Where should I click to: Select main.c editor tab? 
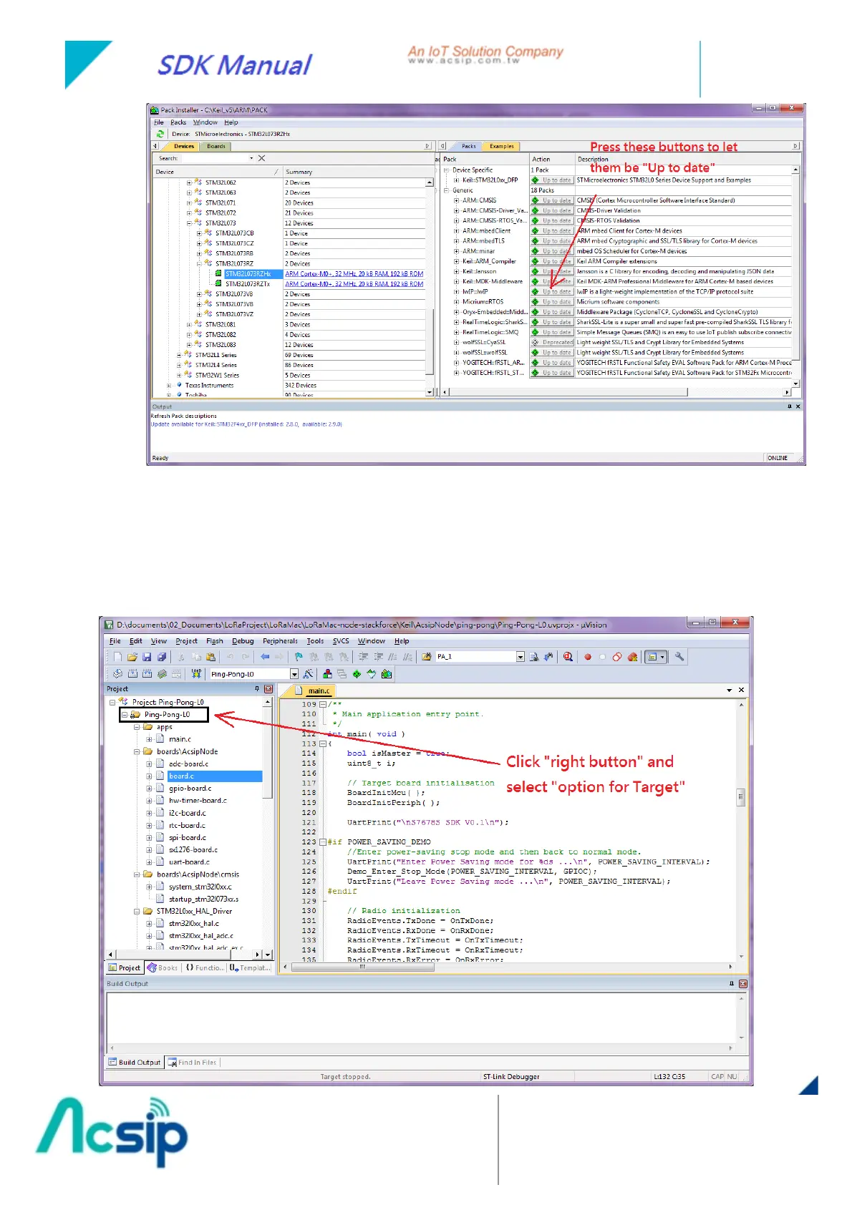point(314,691)
